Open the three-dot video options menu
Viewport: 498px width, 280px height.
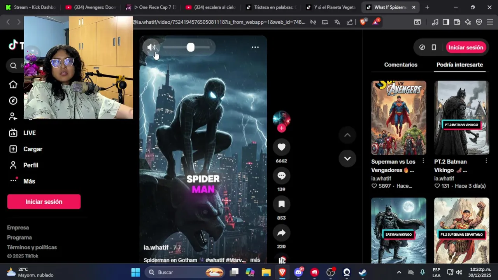255,47
